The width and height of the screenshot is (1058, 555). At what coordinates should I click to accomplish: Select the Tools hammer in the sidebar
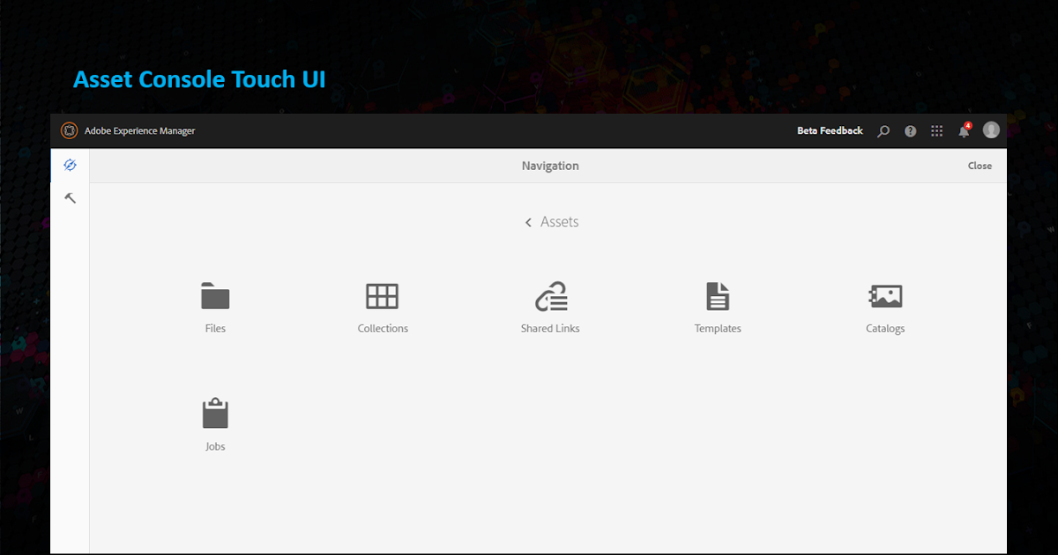[x=71, y=197]
